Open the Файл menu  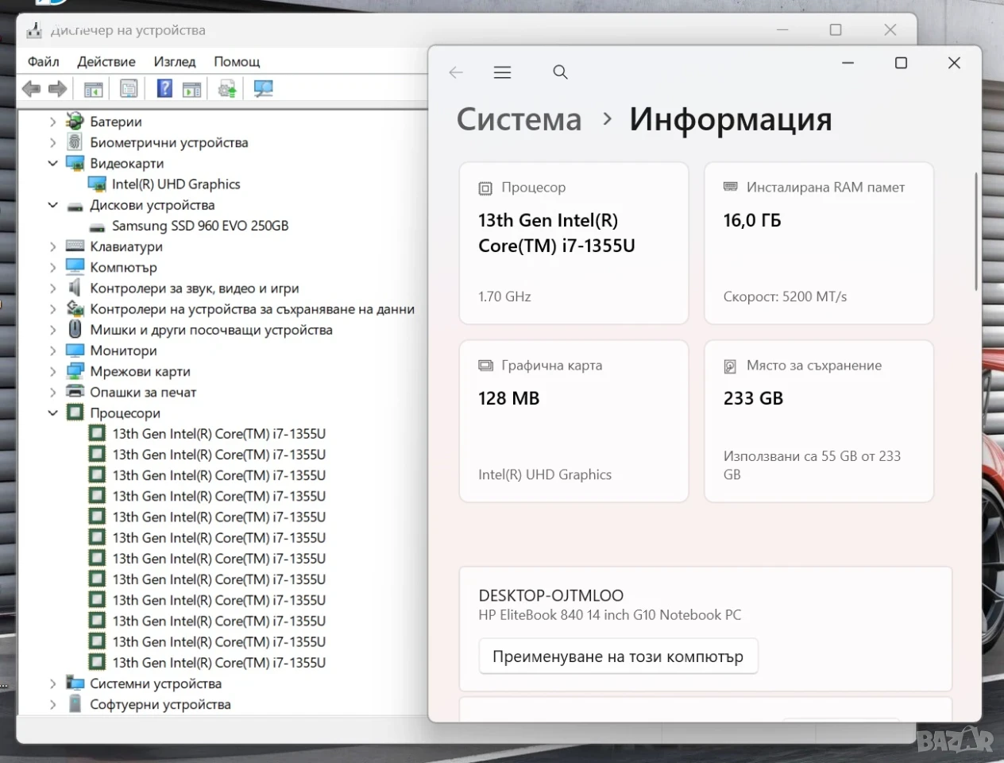click(43, 61)
